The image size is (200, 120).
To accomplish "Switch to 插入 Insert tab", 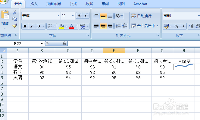I will [34, 4].
